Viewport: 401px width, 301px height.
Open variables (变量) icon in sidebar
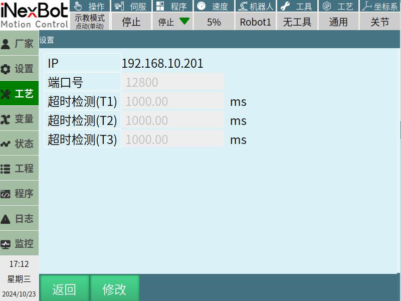click(x=6, y=119)
